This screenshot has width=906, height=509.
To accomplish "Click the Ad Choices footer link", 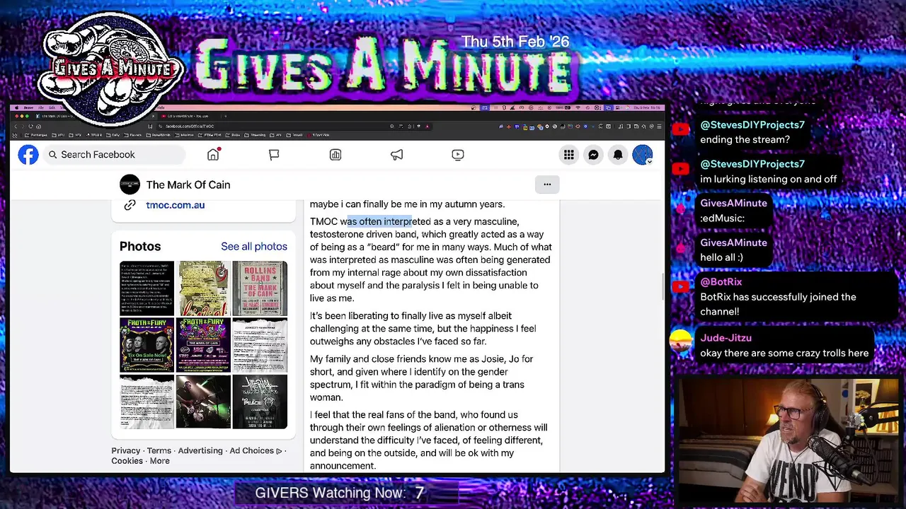I will pyautogui.click(x=256, y=451).
